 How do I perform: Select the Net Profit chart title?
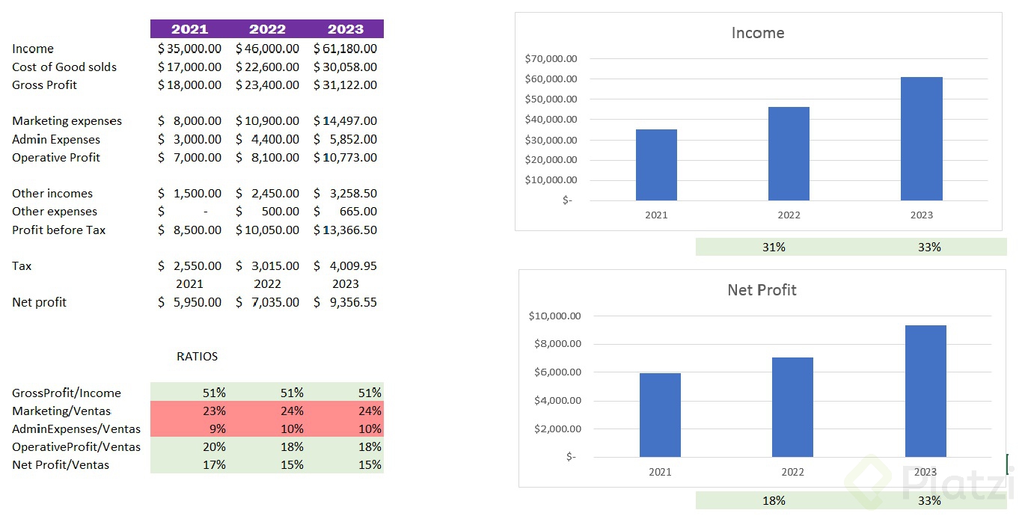(762, 290)
